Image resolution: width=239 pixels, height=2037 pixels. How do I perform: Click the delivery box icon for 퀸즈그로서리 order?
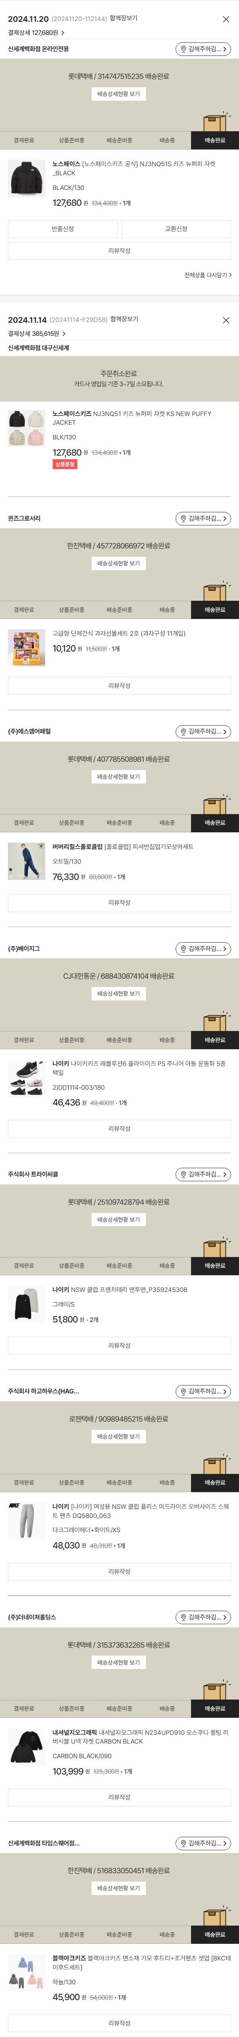coord(214,592)
